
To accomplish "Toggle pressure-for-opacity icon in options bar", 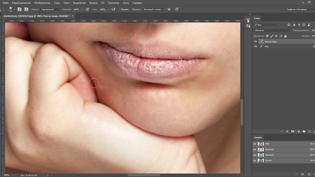I will click(x=88, y=9).
